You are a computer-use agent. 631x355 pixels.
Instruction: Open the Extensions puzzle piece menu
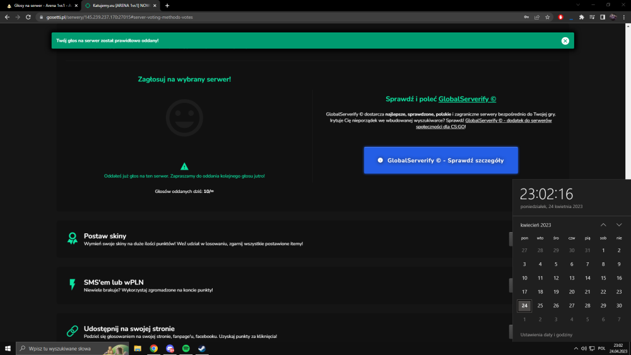click(582, 17)
